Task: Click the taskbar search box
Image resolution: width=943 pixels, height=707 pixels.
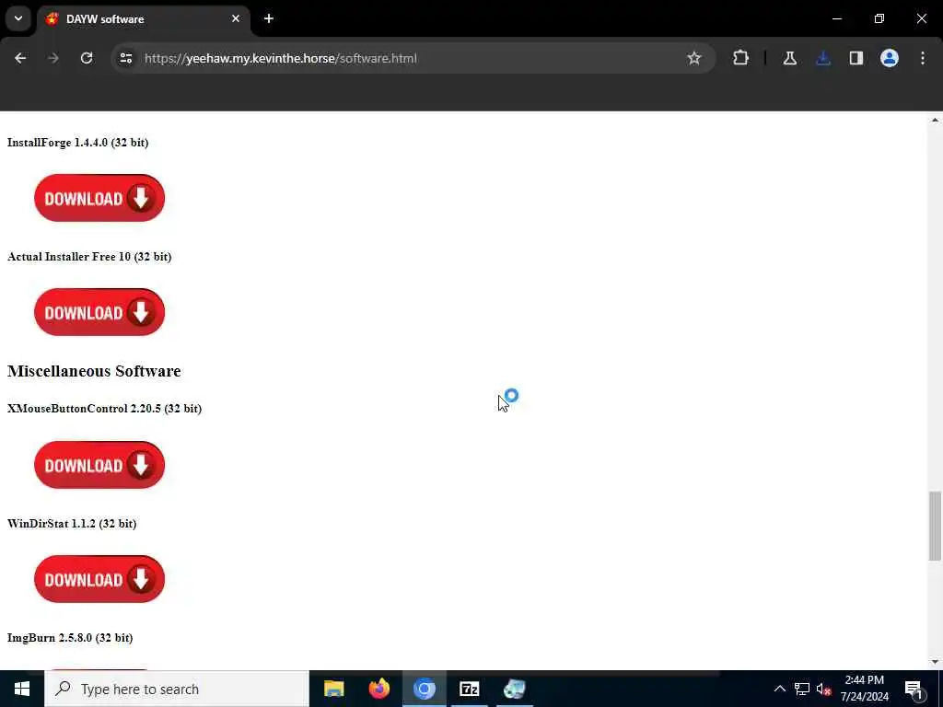Action: pyautogui.click(x=177, y=689)
